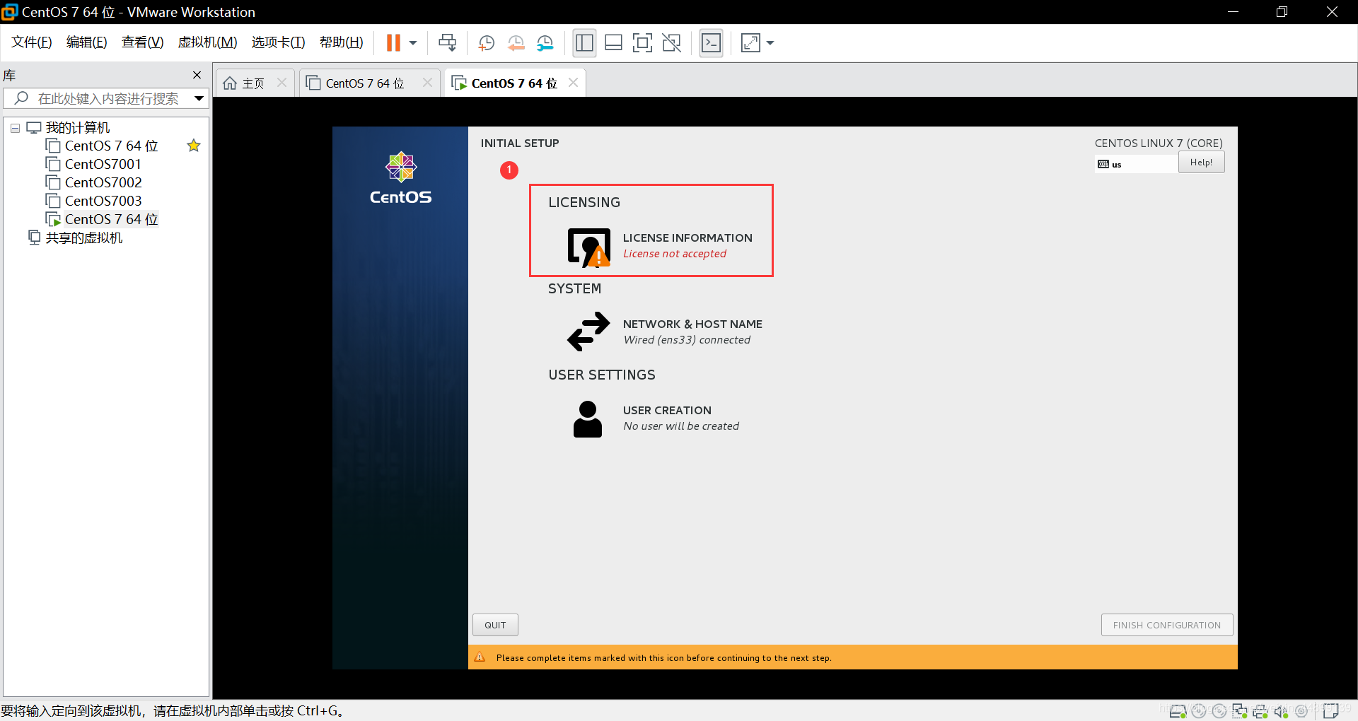Click the sound card status icon
Viewport: 1358px width, 721px height.
click(1281, 711)
